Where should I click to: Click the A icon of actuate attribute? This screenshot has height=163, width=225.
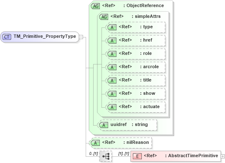(112, 107)
